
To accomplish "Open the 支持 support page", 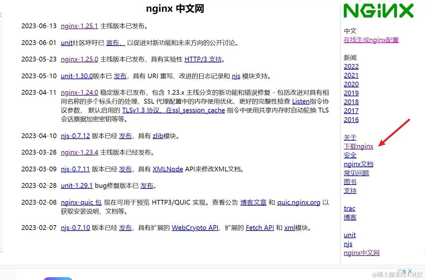I will 350,191.
